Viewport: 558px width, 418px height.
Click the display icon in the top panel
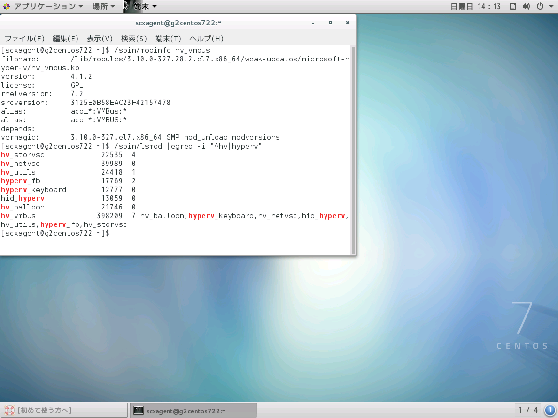coord(512,6)
